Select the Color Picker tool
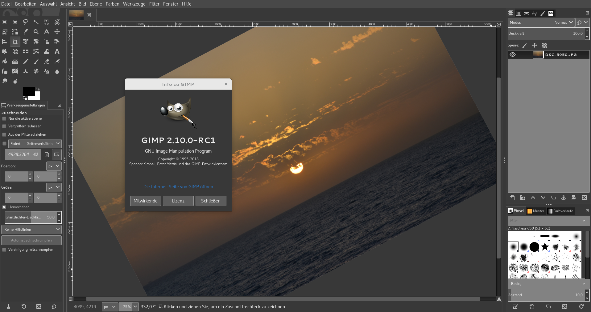591x312 pixels. [x=26, y=32]
